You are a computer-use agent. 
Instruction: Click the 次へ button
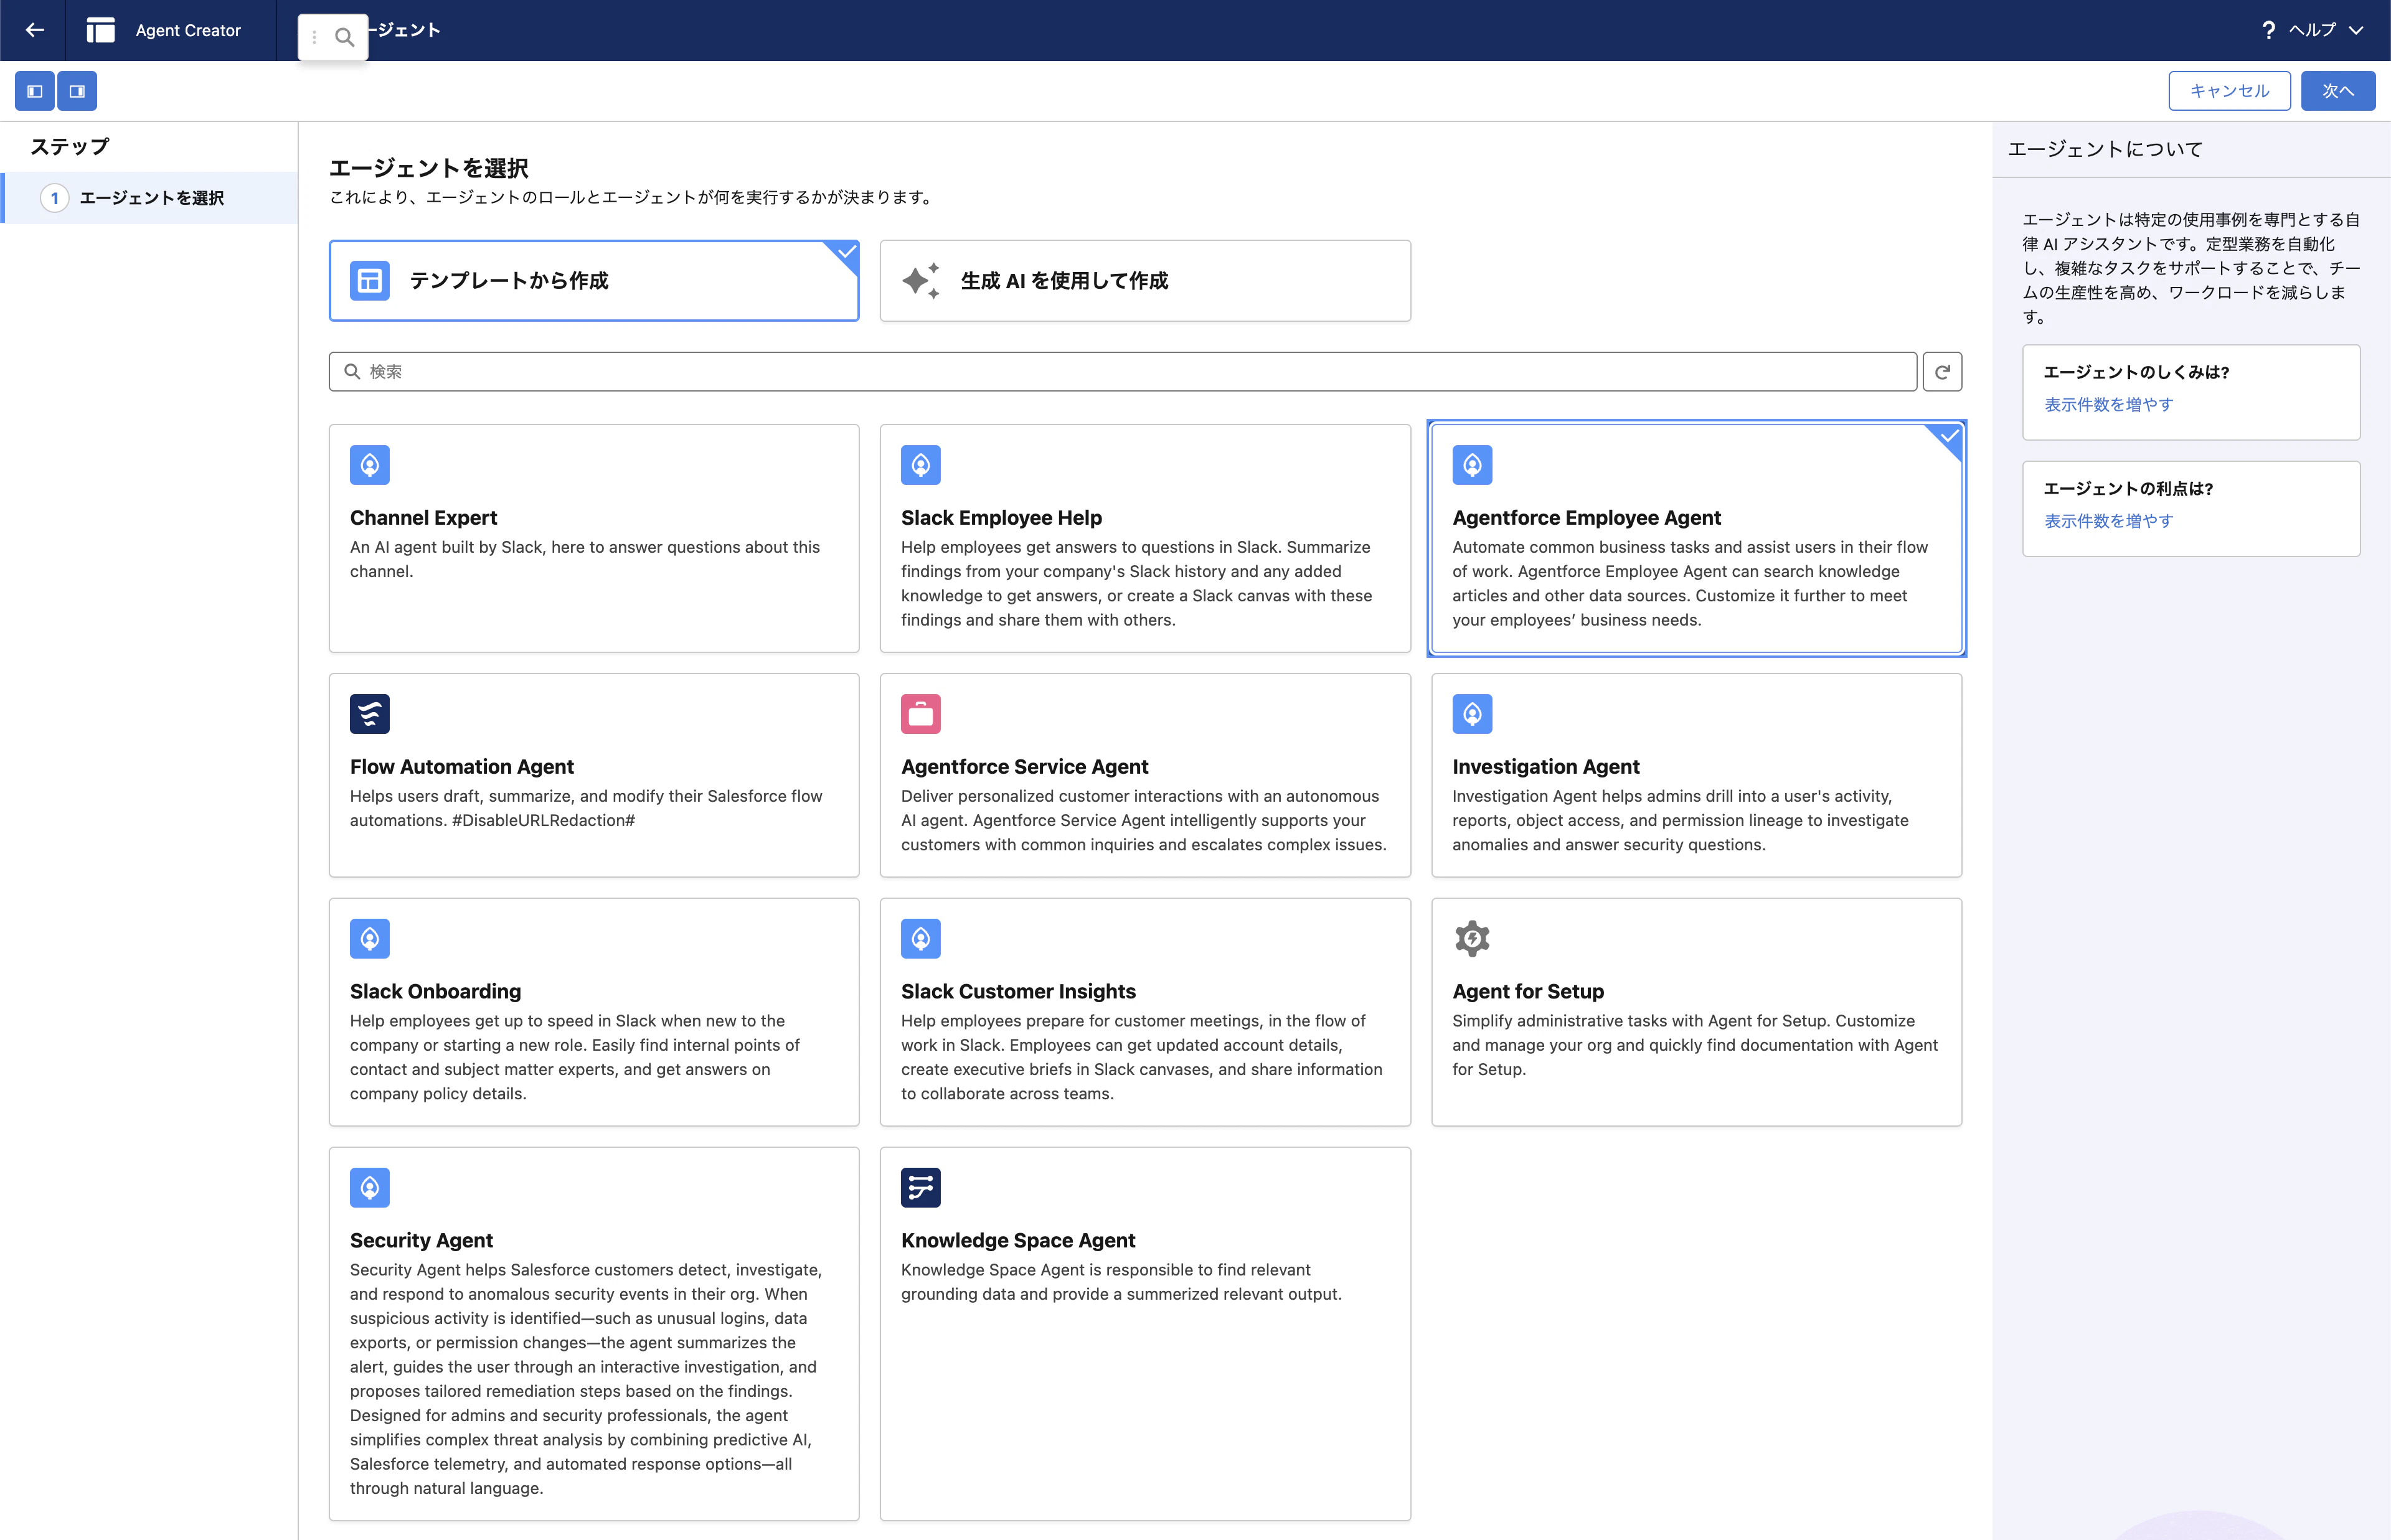pos(2338,91)
